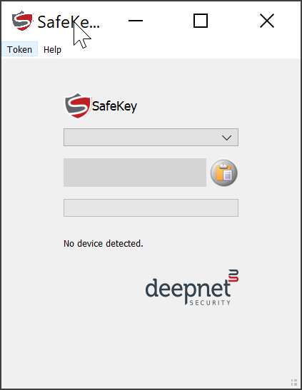The image size is (302, 390).
Task: Click the orange clipboard copy icon
Action: click(224, 173)
